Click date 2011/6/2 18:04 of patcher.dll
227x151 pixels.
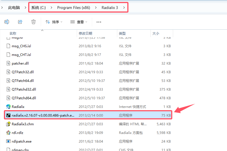[91, 63]
